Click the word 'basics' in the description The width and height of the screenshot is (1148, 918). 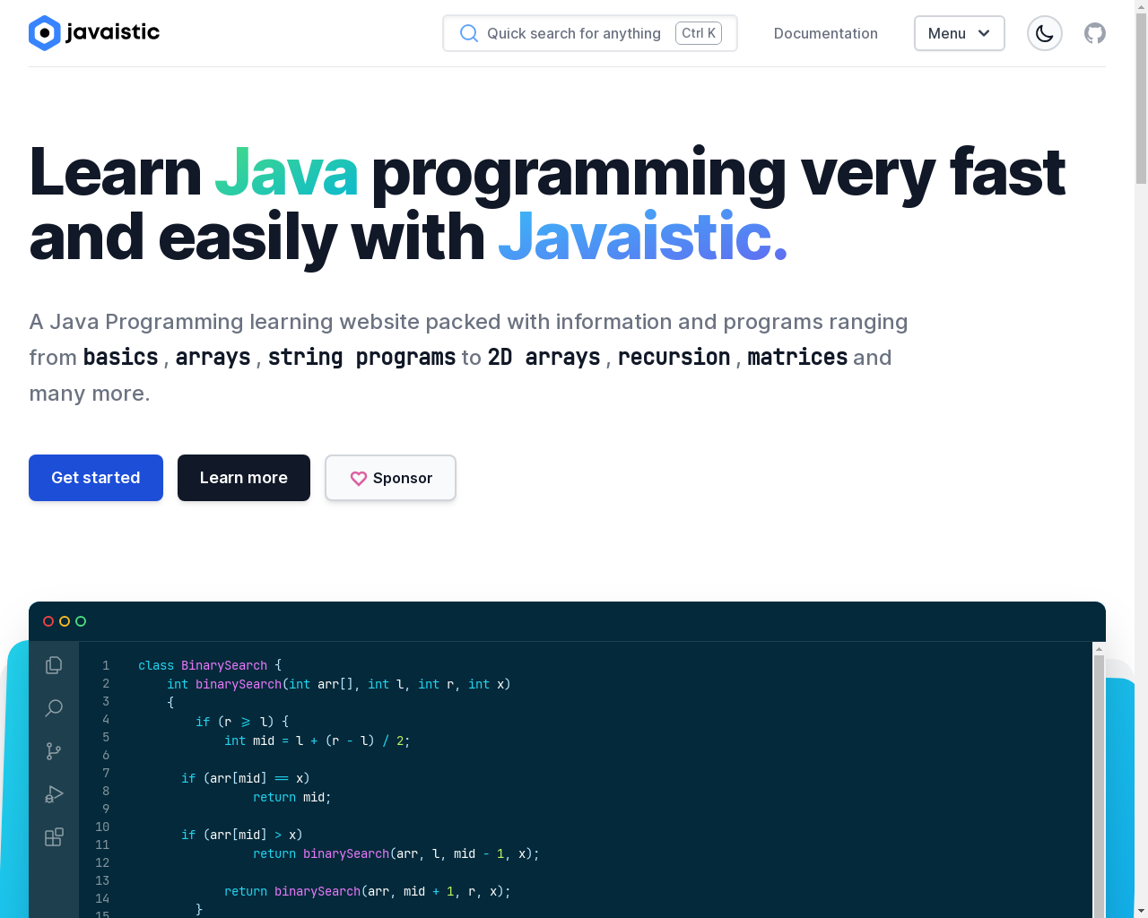coord(121,357)
